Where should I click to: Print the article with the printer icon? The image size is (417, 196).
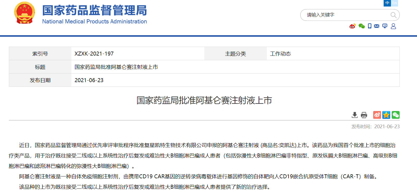tap(364, 115)
